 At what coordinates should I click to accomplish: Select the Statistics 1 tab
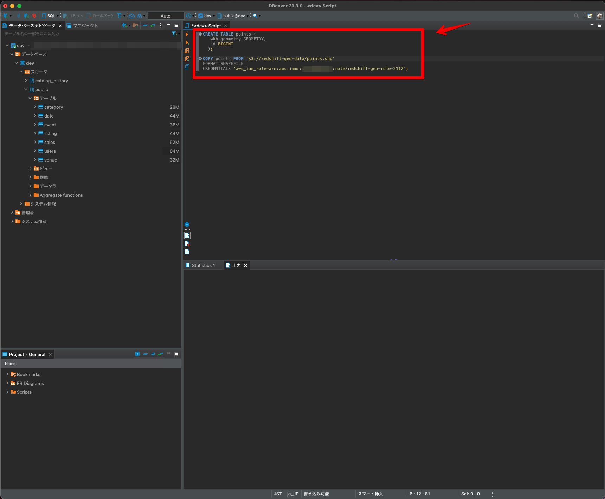[203, 265]
